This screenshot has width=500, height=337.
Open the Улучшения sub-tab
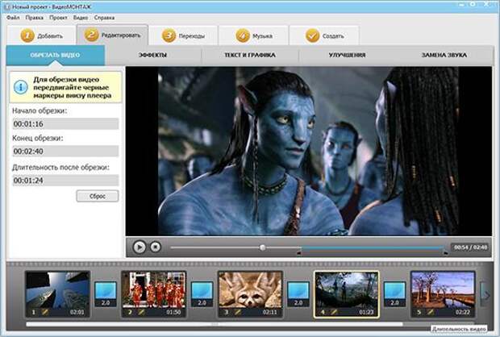click(347, 55)
